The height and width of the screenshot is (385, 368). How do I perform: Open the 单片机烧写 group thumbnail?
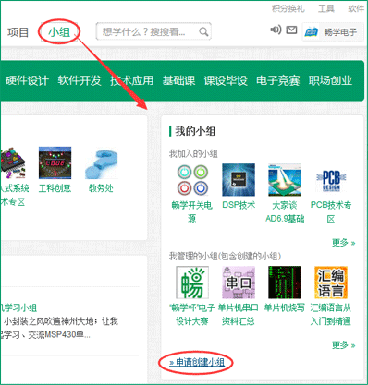point(285,283)
